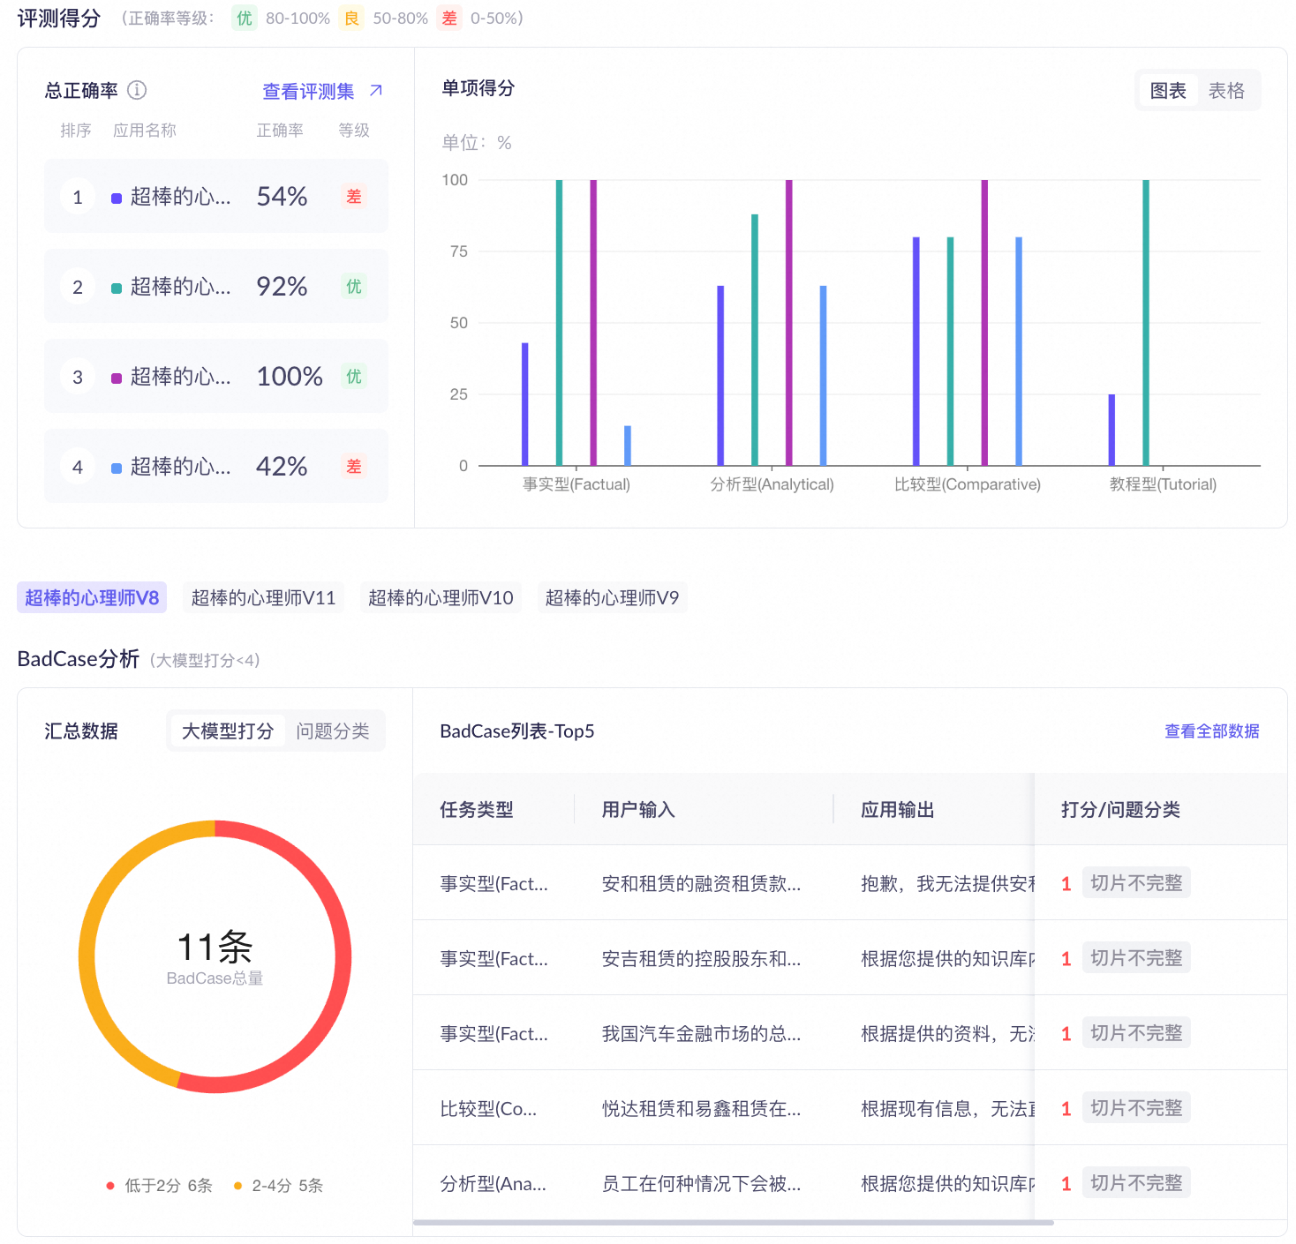Select the rank 1 row with 54%
Screen dimensions: 1296x1244
click(x=216, y=196)
